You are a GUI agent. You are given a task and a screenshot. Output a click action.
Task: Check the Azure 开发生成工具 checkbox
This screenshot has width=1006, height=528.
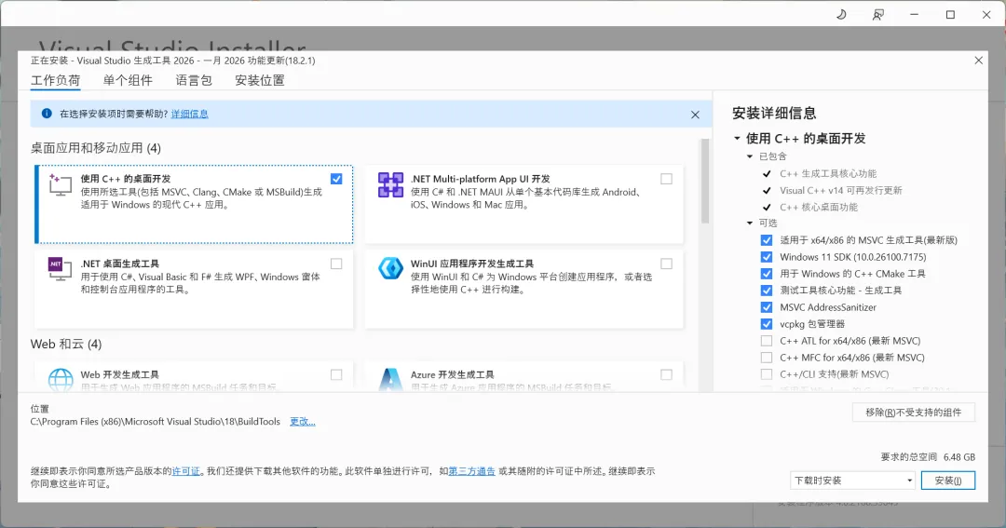667,374
